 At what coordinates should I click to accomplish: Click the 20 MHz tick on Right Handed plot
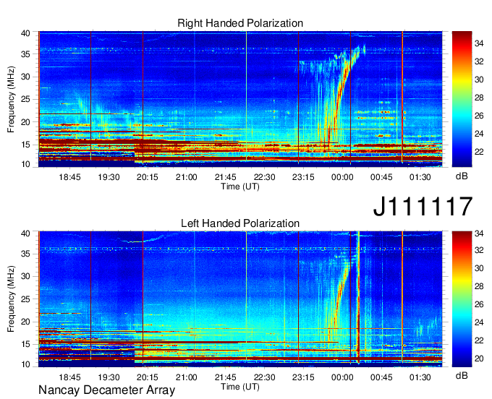click(25, 122)
